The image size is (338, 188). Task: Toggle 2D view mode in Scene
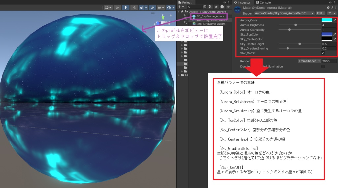[117, 8]
